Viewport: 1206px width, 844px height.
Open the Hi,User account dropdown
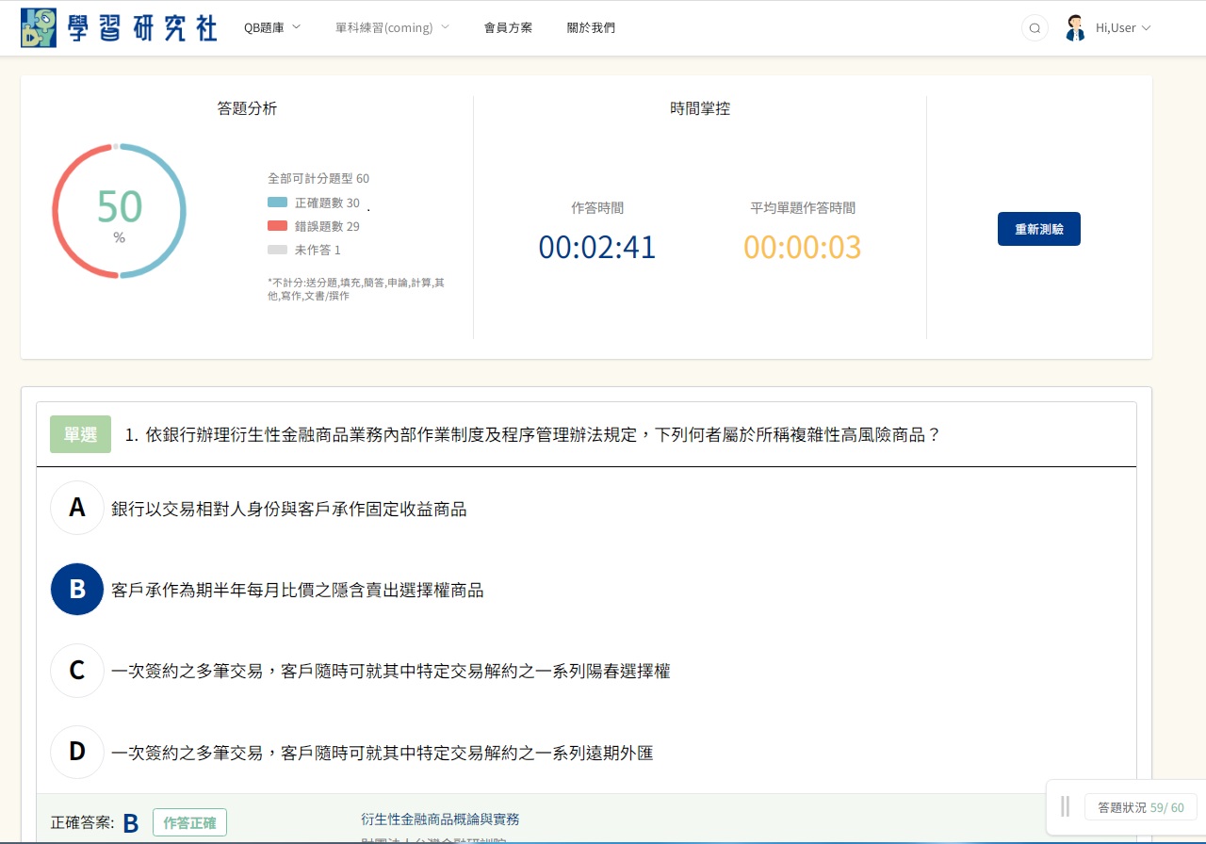point(1123,28)
